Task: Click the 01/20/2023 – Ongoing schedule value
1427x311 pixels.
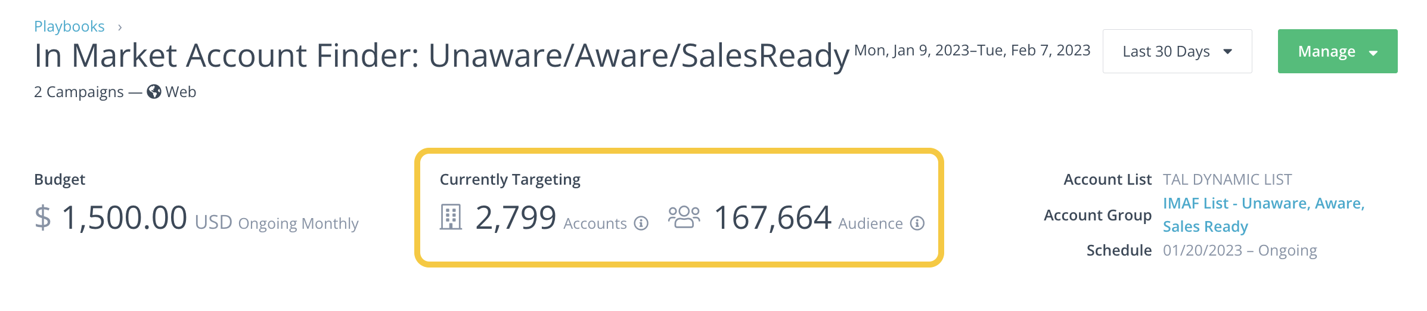Action: coord(1240,250)
